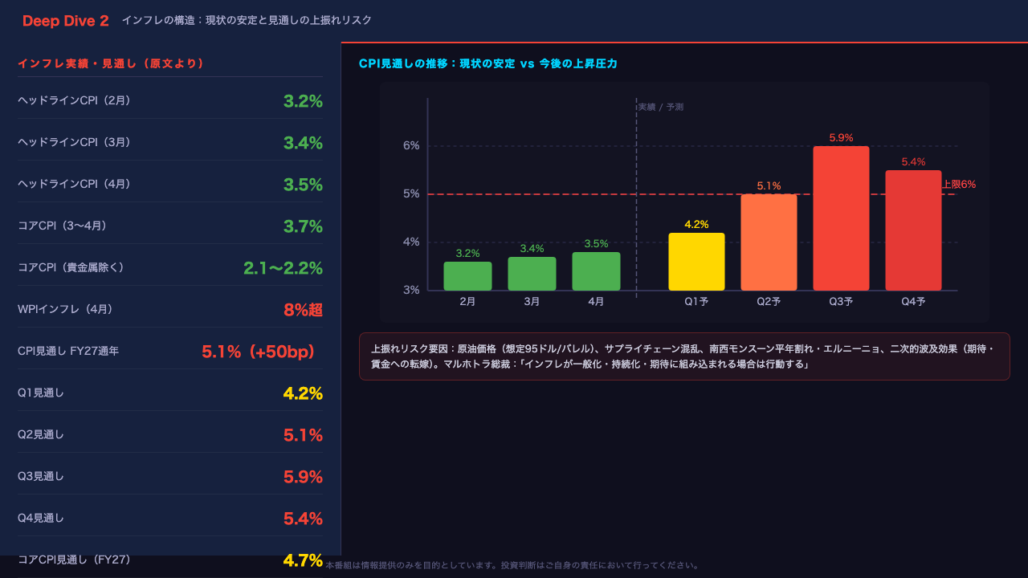Click the '2月' x-axis label
Screen dimensions: 1028x578
click(x=467, y=302)
